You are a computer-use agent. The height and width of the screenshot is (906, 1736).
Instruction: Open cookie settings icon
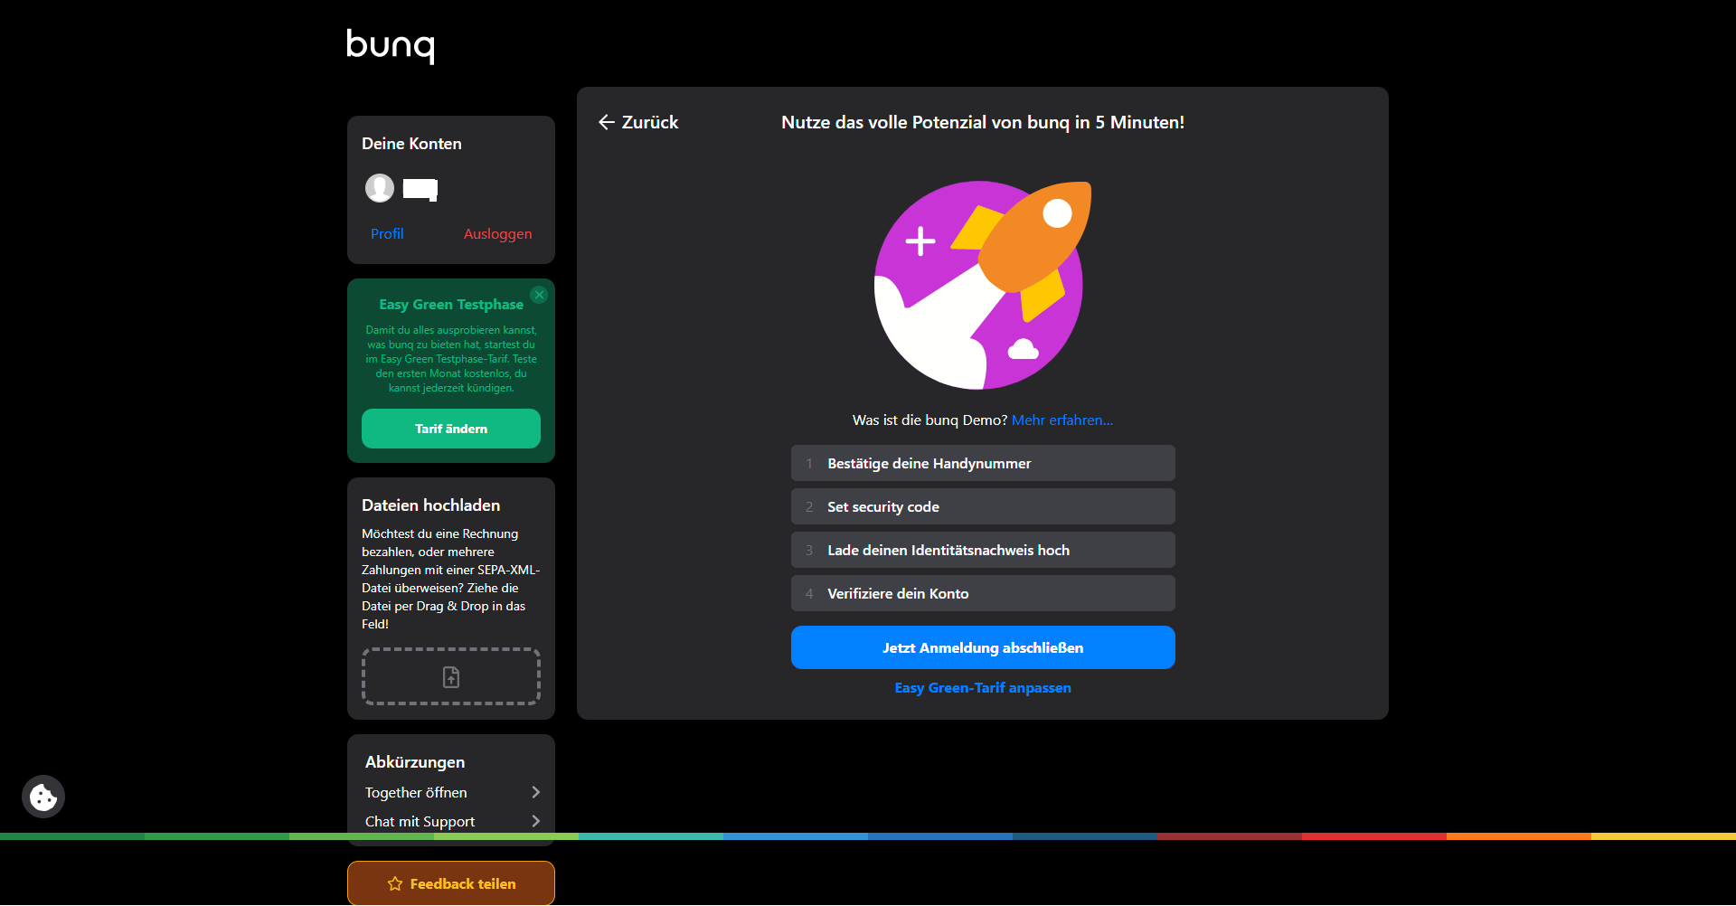coord(43,797)
